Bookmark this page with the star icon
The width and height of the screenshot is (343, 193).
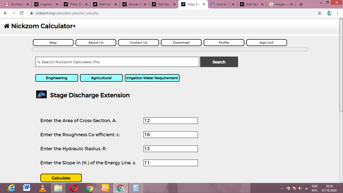click(319, 13)
